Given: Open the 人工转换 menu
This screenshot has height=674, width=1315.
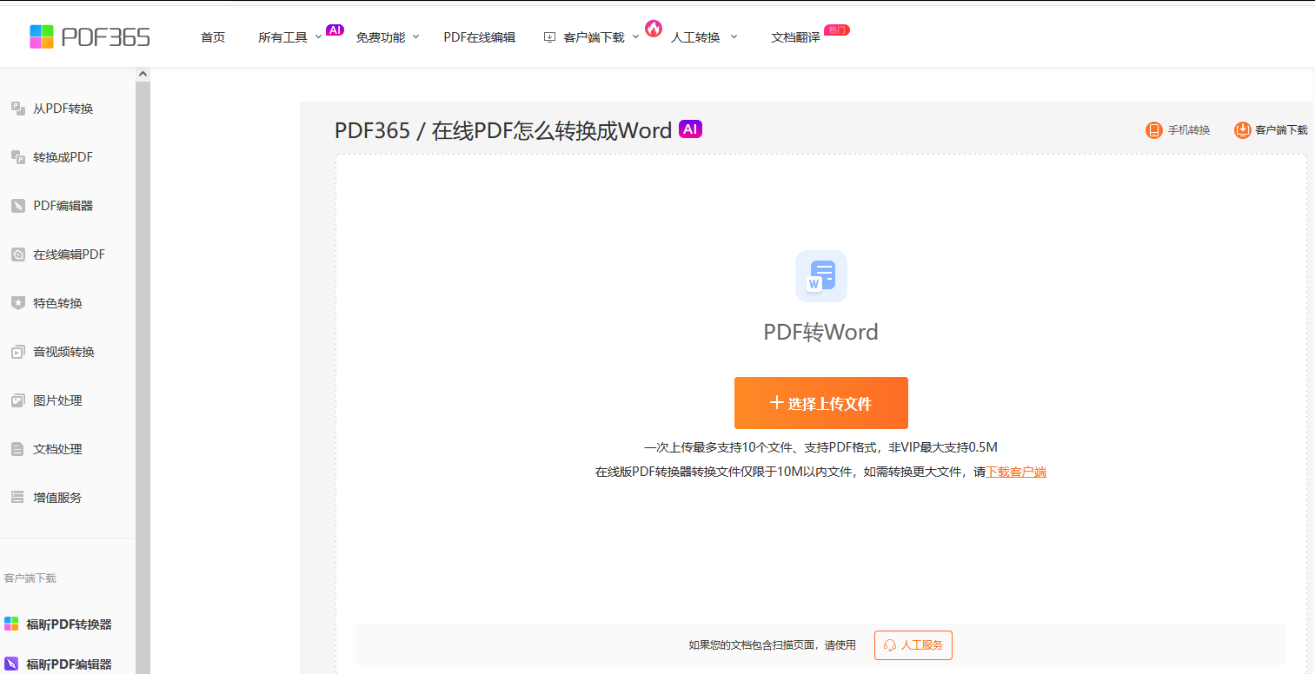Looking at the screenshot, I should tap(695, 37).
